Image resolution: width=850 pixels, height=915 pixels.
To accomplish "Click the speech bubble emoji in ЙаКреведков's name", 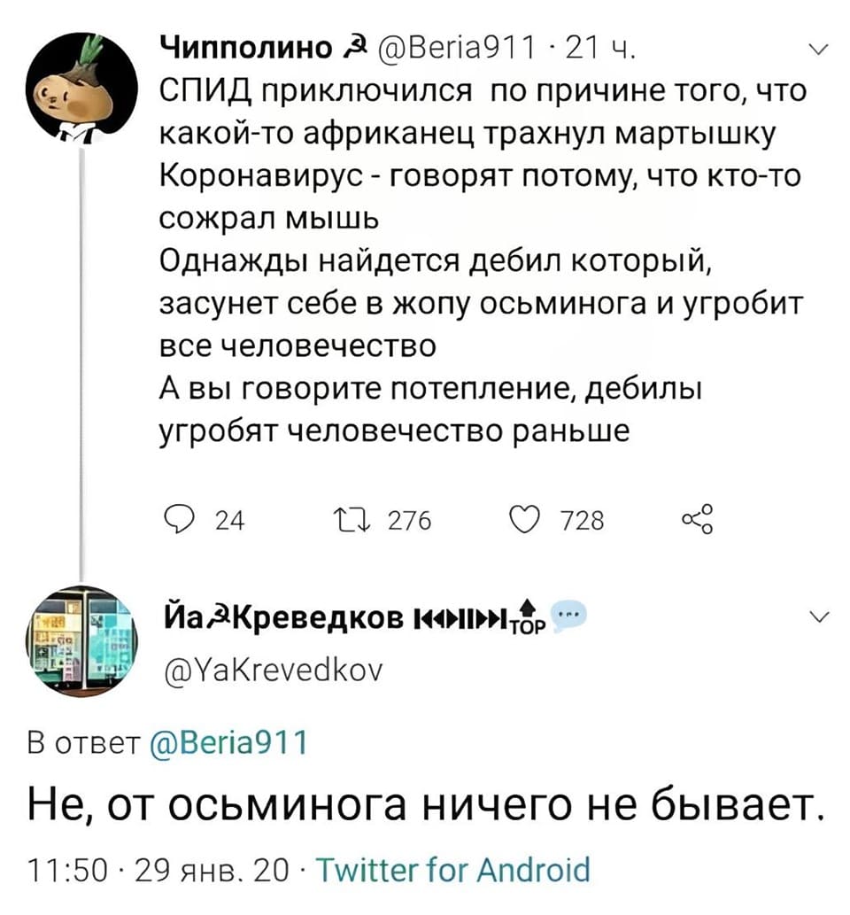I will [567, 612].
